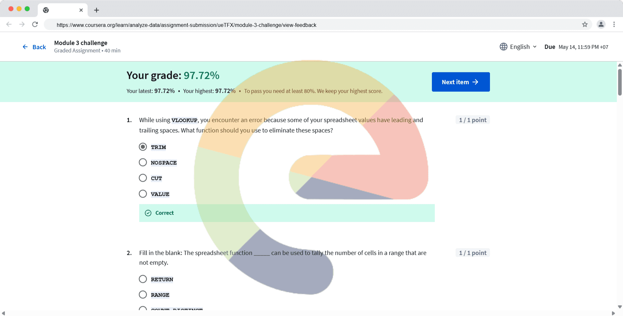Select the TRIM radio option
The width and height of the screenshot is (623, 316).
143,147
